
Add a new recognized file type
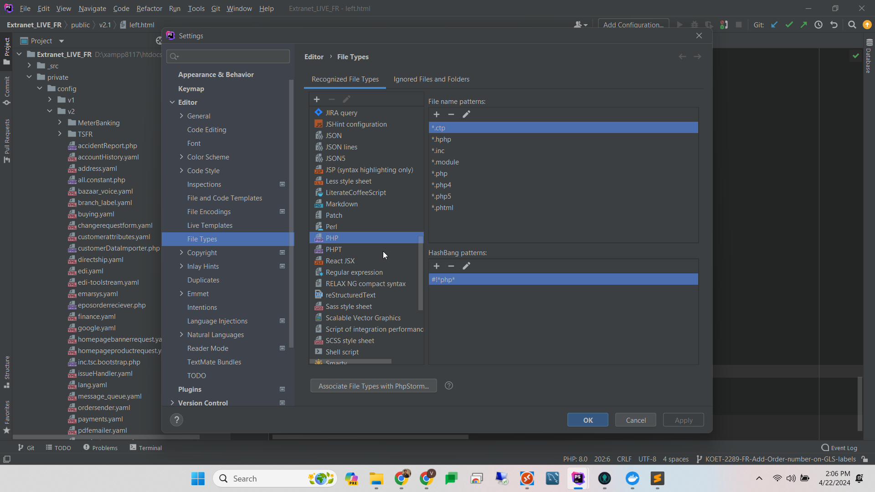coord(316,99)
